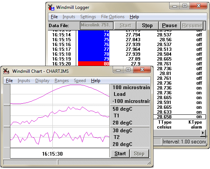Click 30 degC range label for T2

[122, 130]
